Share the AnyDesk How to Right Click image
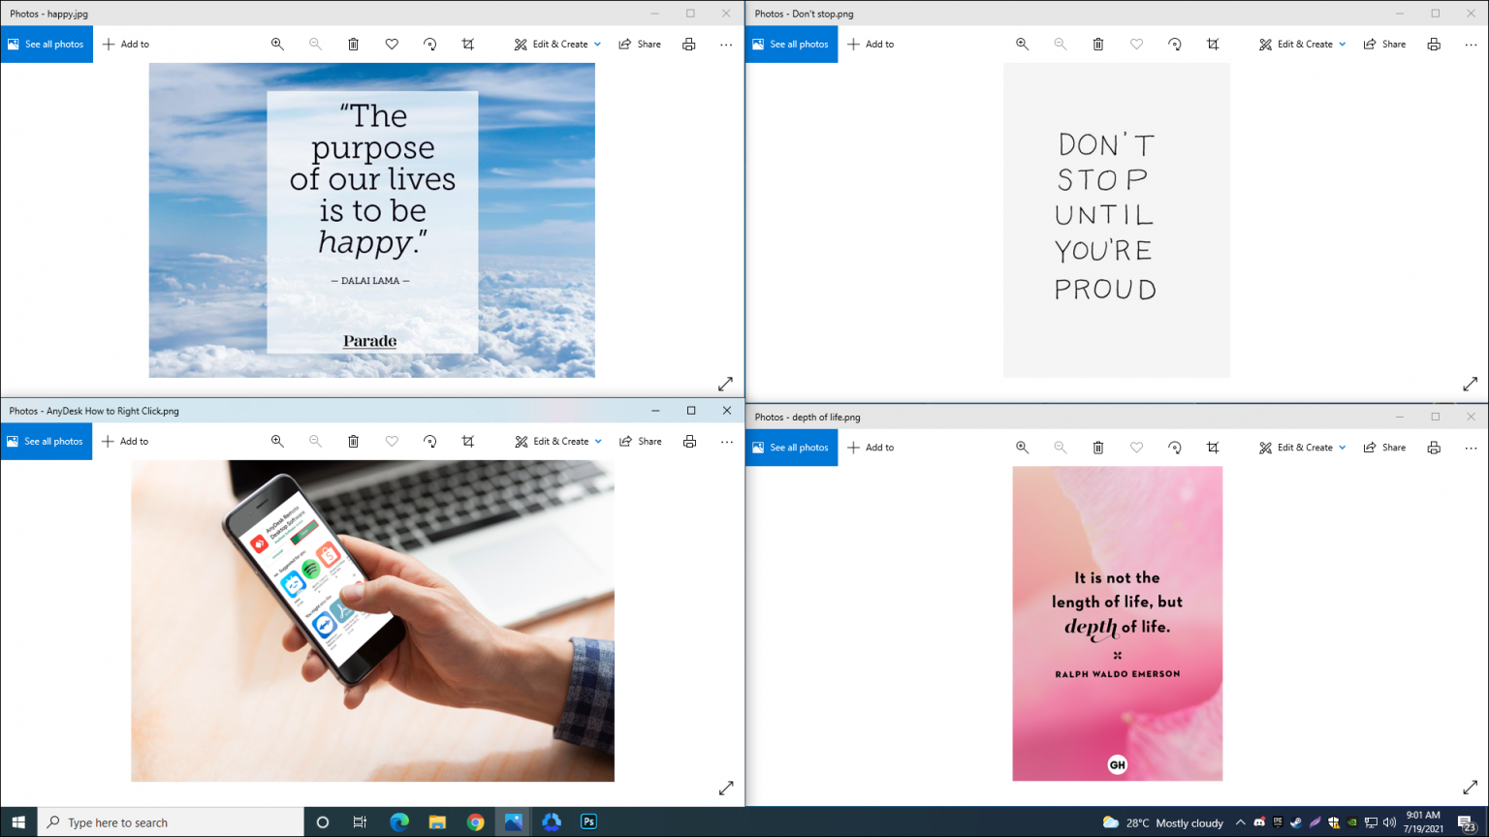This screenshot has width=1489, height=837. coord(640,441)
